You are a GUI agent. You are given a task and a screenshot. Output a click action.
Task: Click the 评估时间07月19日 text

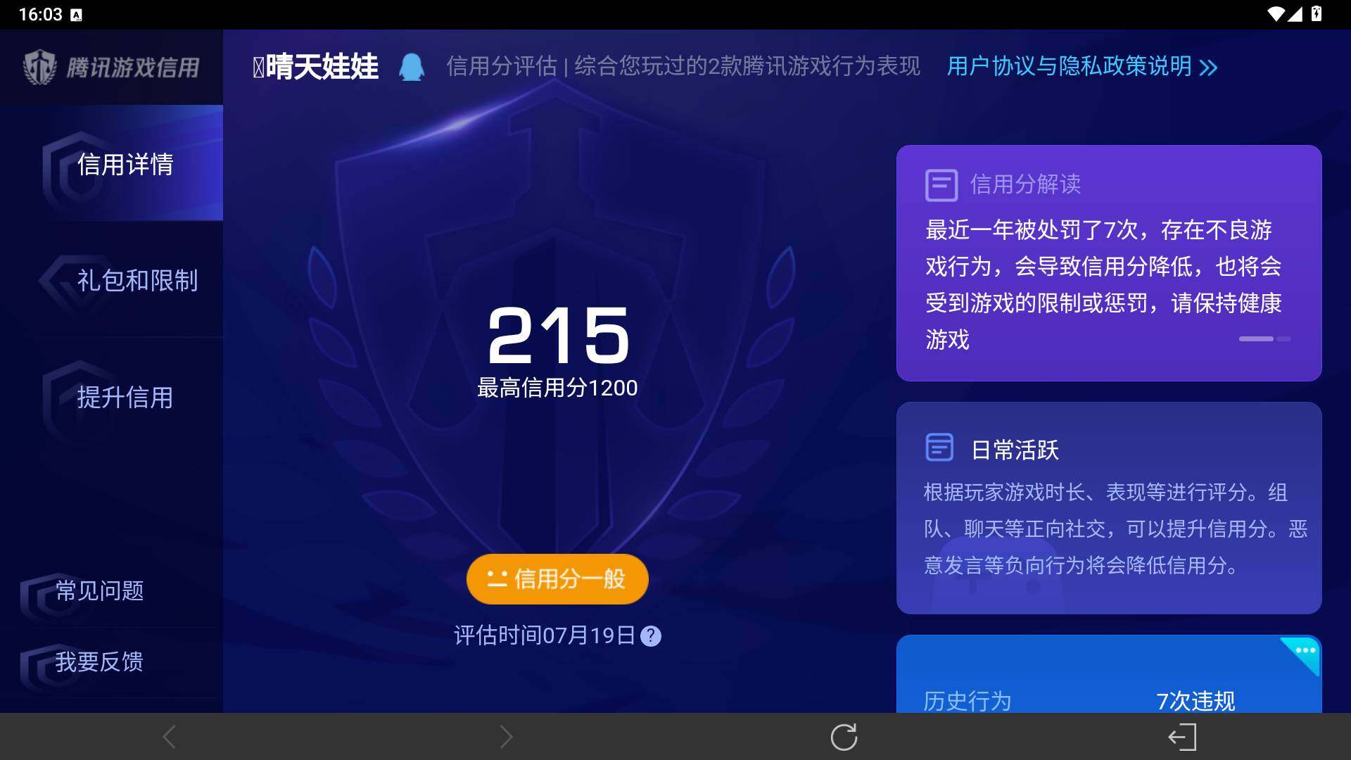pos(545,635)
